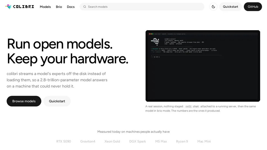Screen dimensions: 267x150
Task: Click the red dot in terminal titlebar
Action: [149, 34]
